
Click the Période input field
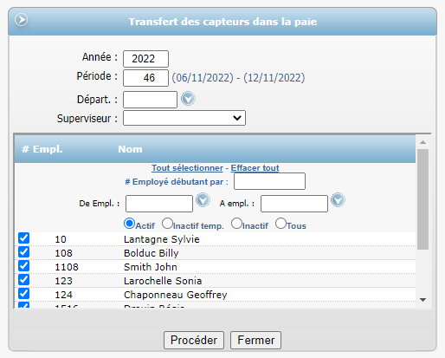(x=145, y=78)
